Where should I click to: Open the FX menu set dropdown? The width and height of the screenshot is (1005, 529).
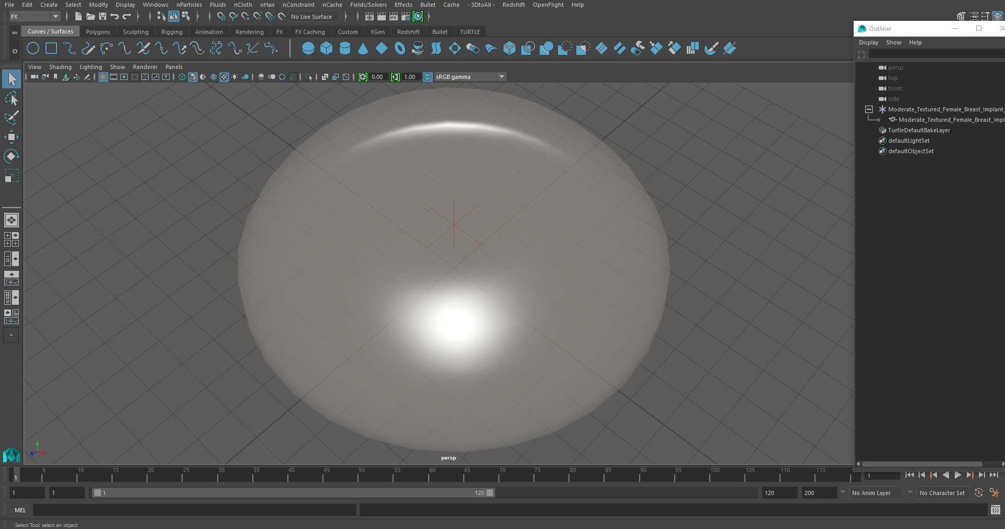[35, 17]
